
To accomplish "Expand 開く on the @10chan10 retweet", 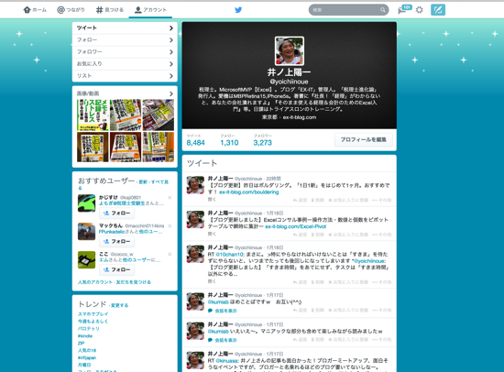I will point(212,281).
